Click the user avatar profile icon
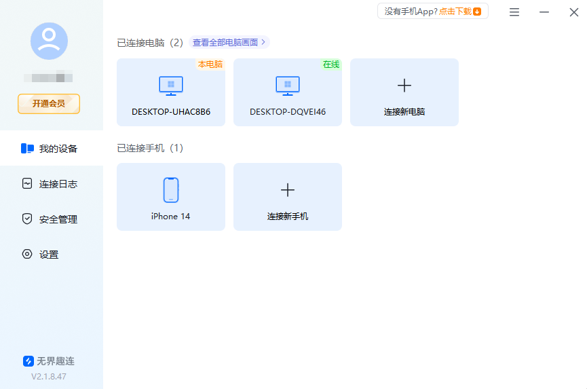 49,41
